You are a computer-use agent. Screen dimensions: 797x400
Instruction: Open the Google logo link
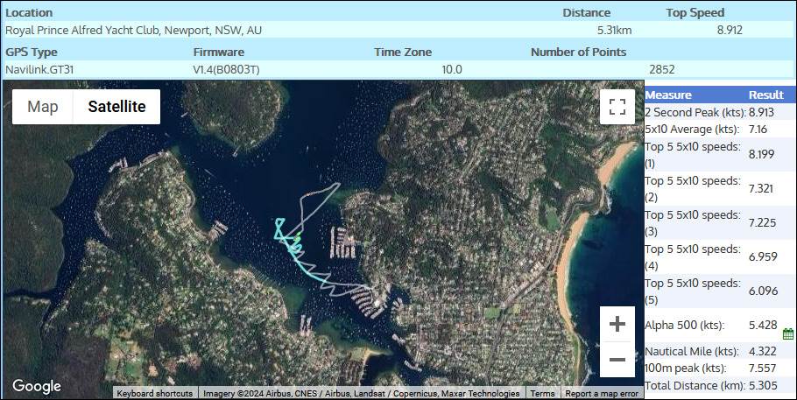(x=37, y=386)
